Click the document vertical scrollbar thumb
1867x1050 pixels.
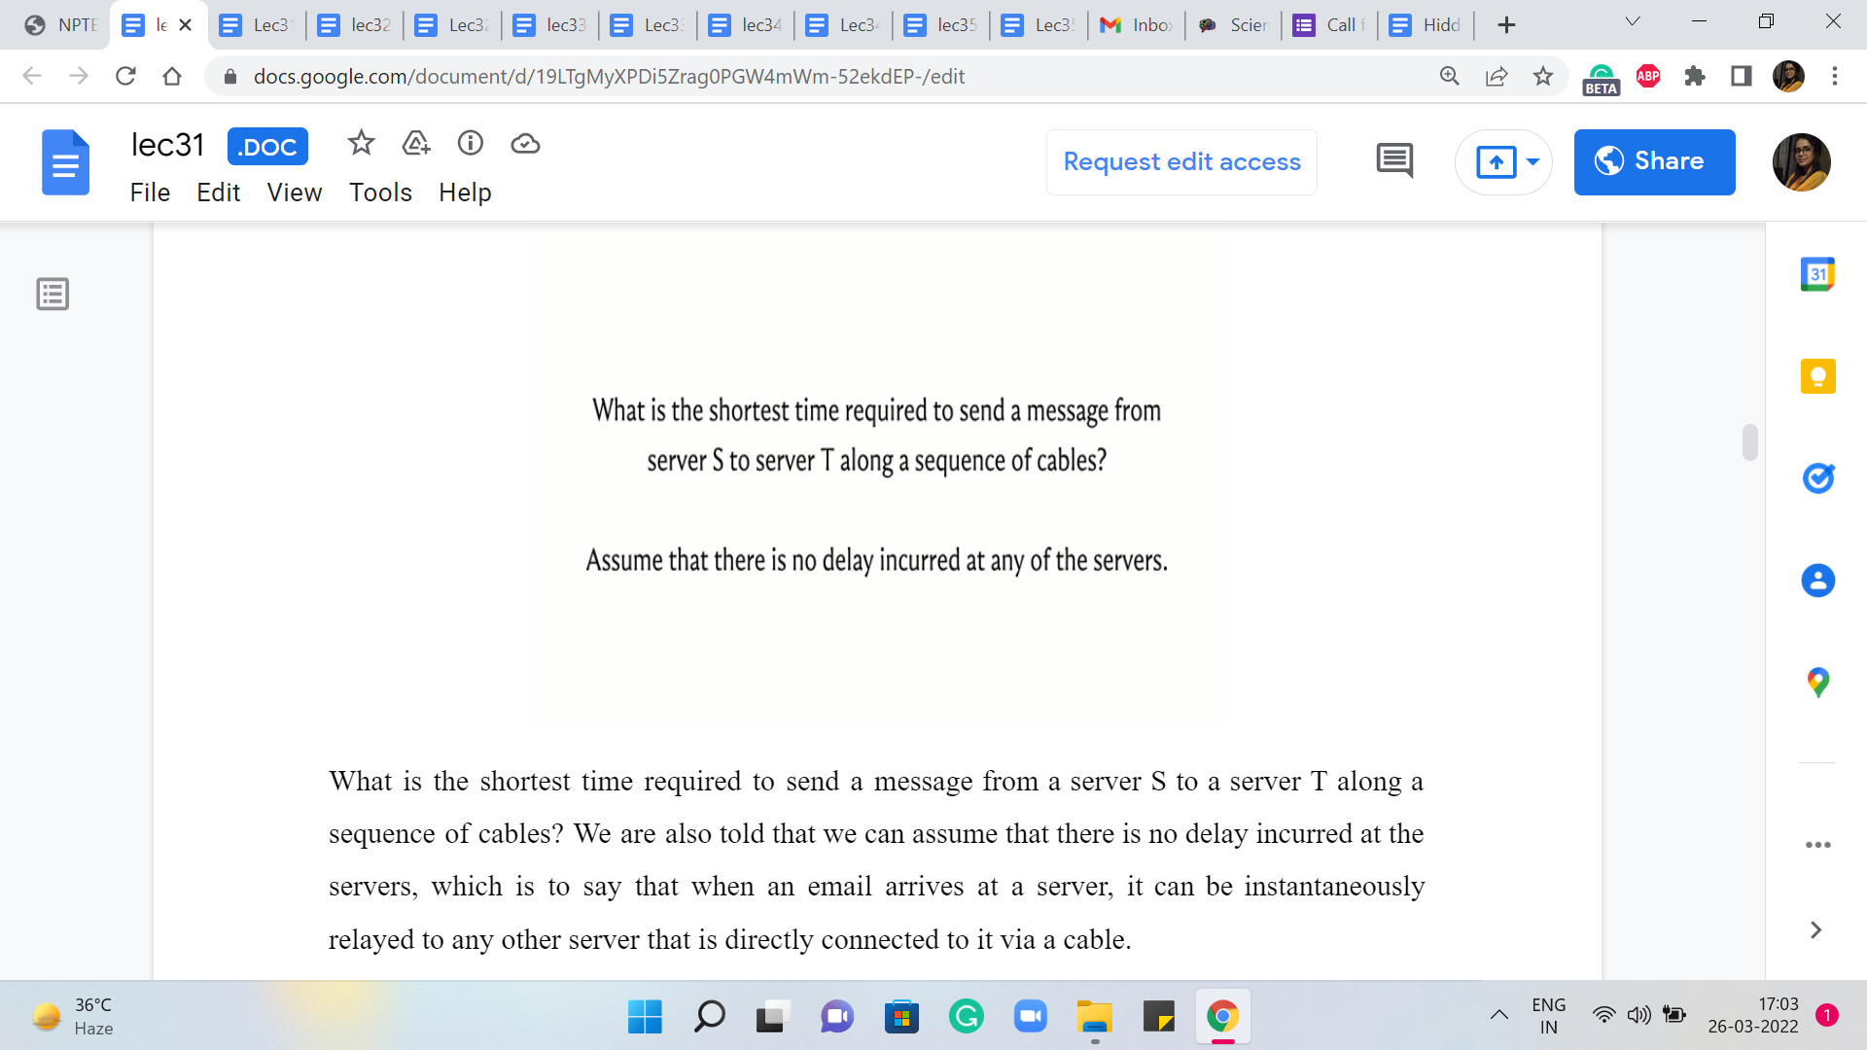[1749, 442]
